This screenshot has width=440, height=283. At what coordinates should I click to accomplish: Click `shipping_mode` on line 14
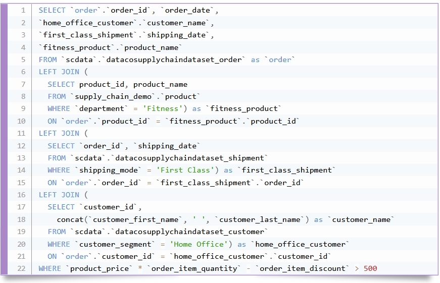(x=108, y=170)
